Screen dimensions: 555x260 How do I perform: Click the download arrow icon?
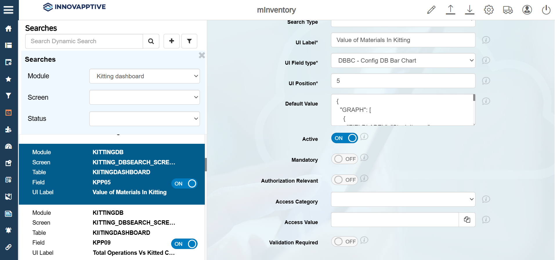(469, 10)
